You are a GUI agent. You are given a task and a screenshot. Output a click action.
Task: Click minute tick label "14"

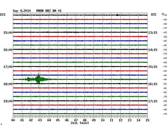tap(139, 120)
